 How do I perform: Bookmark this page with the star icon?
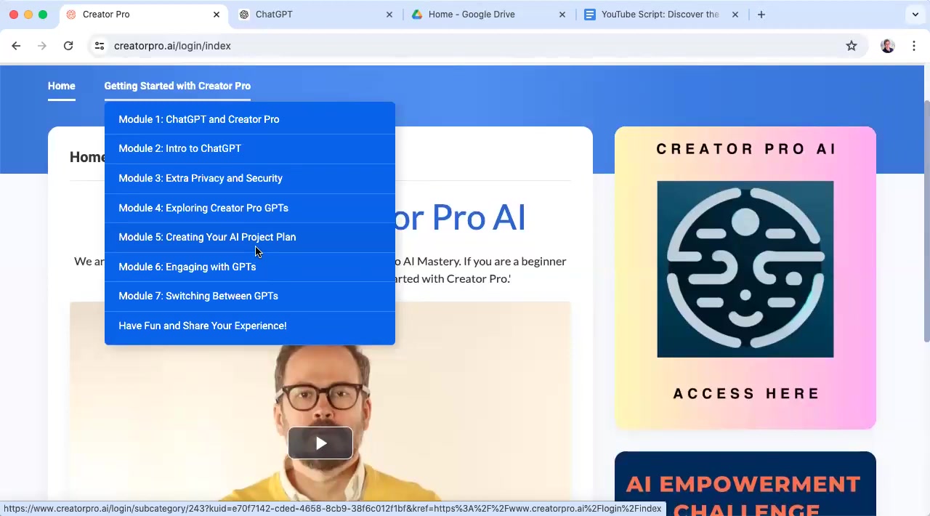852,46
